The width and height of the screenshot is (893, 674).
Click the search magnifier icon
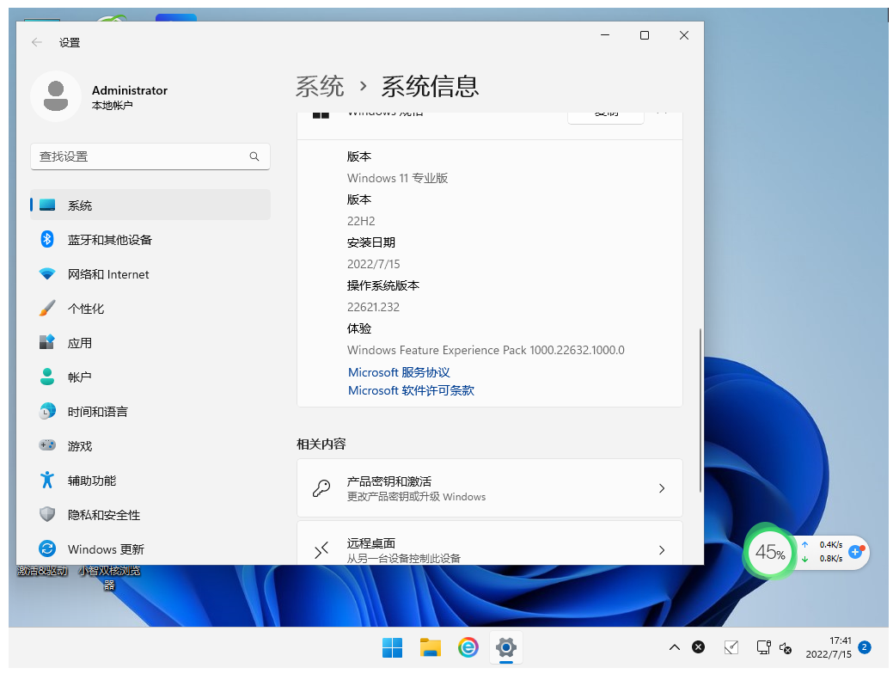tap(254, 156)
